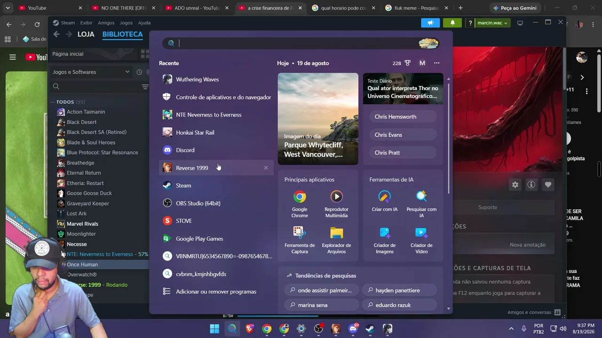This screenshot has height=338, width=602.
Task: Open Wuthering Waves from recent list
Action: click(216, 79)
